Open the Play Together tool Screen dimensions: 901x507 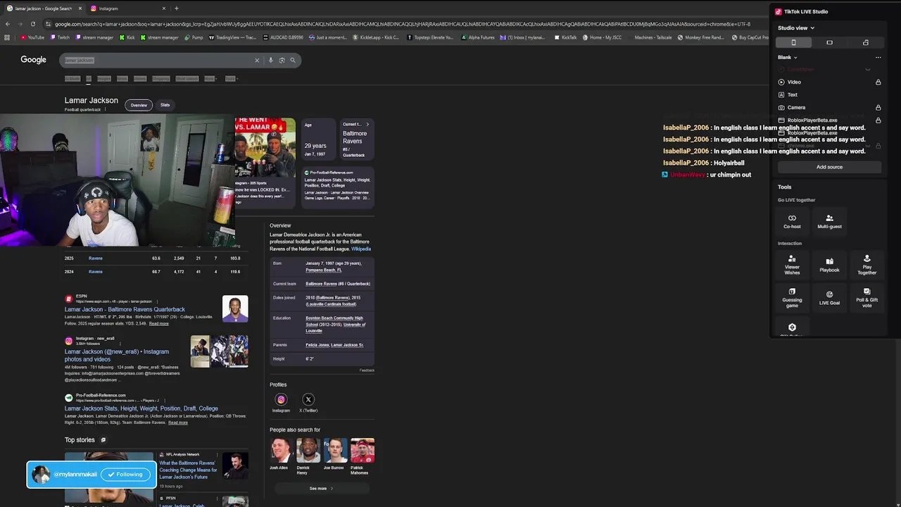[x=867, y=265]
